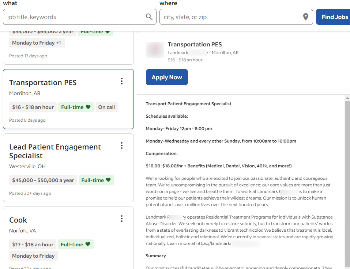Click the heart icon on Transportation PES Full-time tag
The height and width of the screenshot is (269, 350).
coord(88,107)
